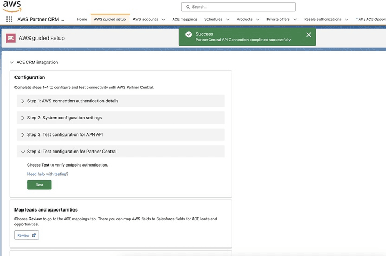Open the Schedules dropdown arrow
Screen dimensions: 386x256
(x=228, y=19)
